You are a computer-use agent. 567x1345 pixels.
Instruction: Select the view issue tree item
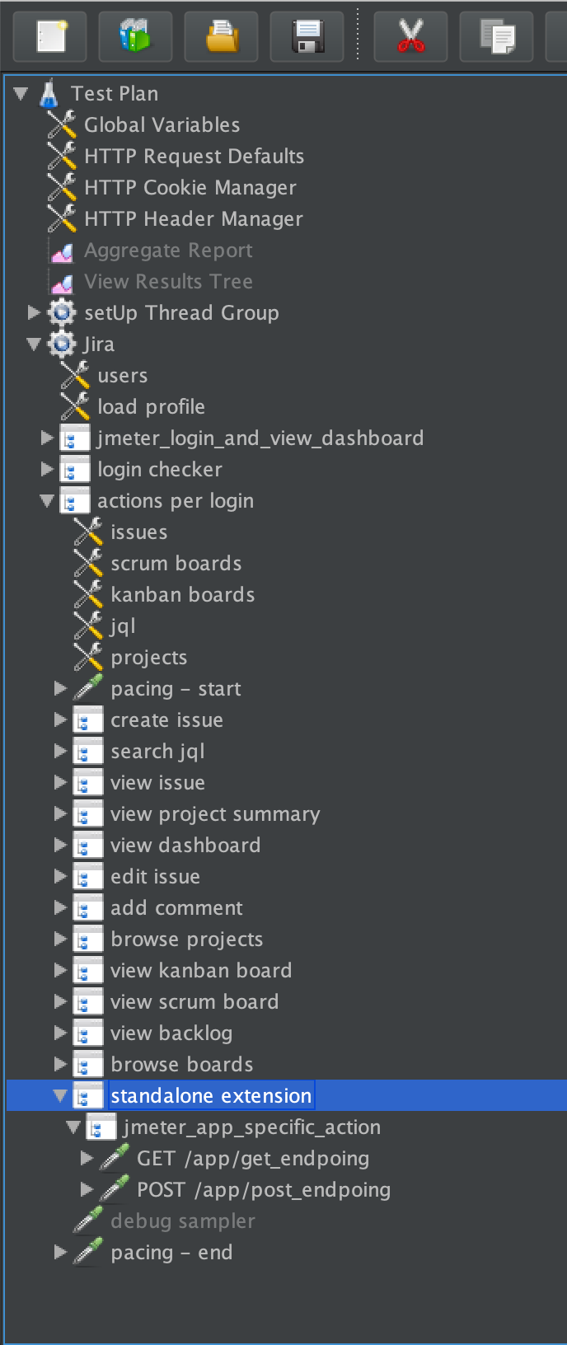point(157,783)
